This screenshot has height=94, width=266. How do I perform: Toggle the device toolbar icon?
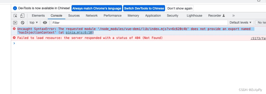click(x=22, y=16)
